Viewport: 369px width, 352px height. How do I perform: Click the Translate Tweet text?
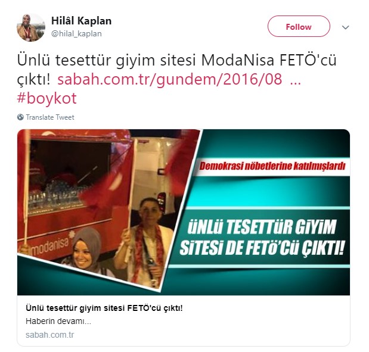click(50, 117)
